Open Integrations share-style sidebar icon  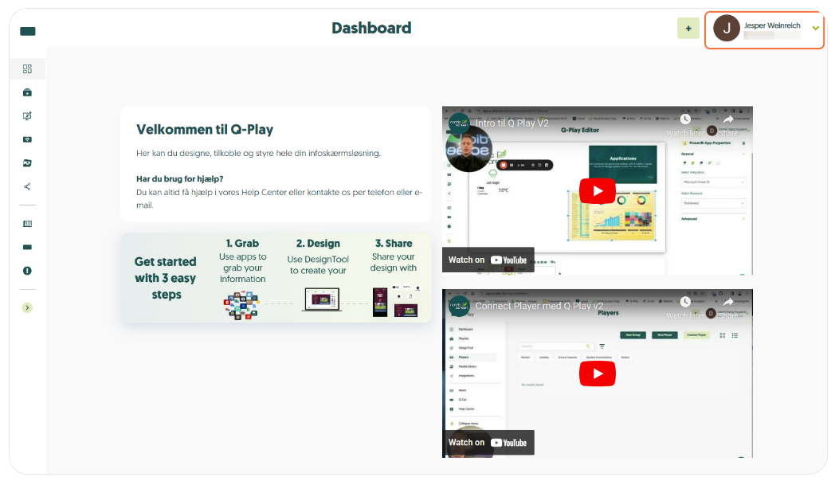coord(27,186)
